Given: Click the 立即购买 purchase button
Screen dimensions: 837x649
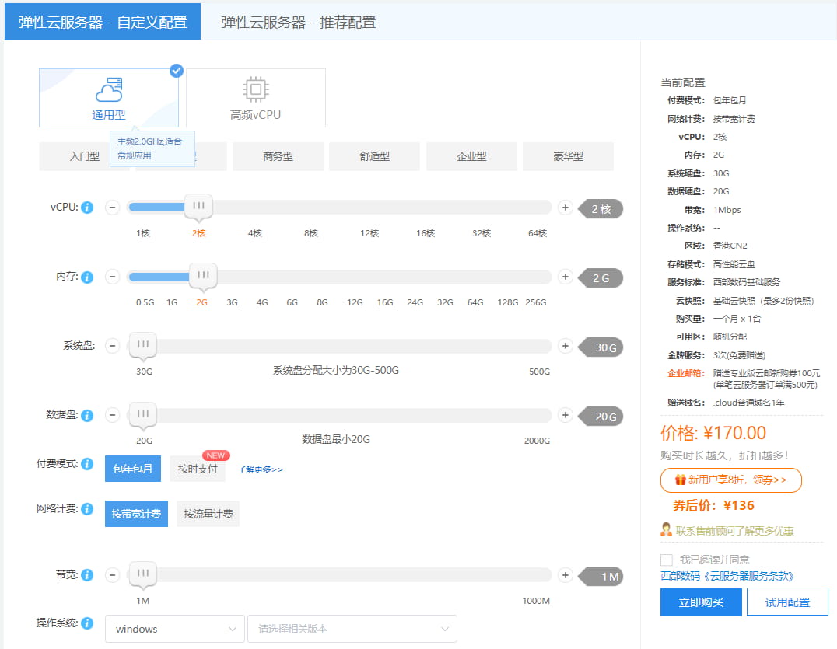Looking at the screenshot, I should coord(701,602).
